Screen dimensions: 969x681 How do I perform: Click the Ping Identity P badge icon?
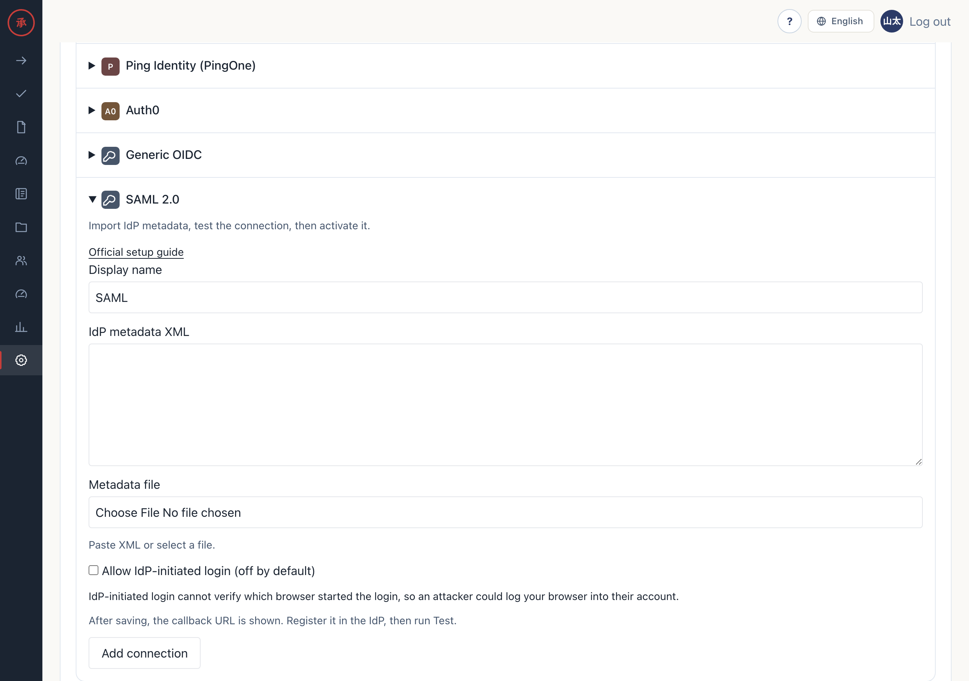click(110, 66)
